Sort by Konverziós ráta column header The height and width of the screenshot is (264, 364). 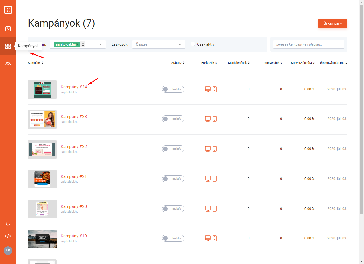pyautogui.click(x=302, y=63)
